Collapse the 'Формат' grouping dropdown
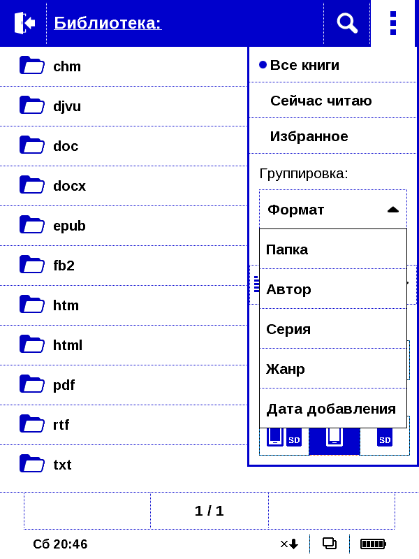The width and height of the screenshot is (419, 559). pyautogui.click(x=333, y=210)
